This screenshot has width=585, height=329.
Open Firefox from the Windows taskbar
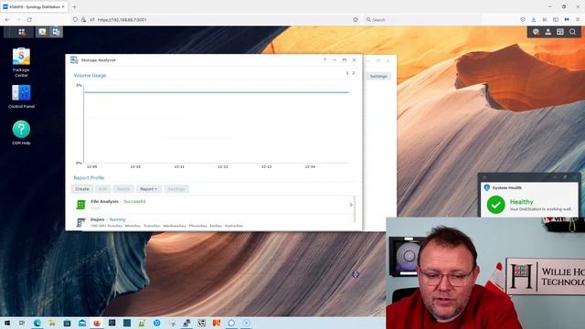click(x=97, y=323)
